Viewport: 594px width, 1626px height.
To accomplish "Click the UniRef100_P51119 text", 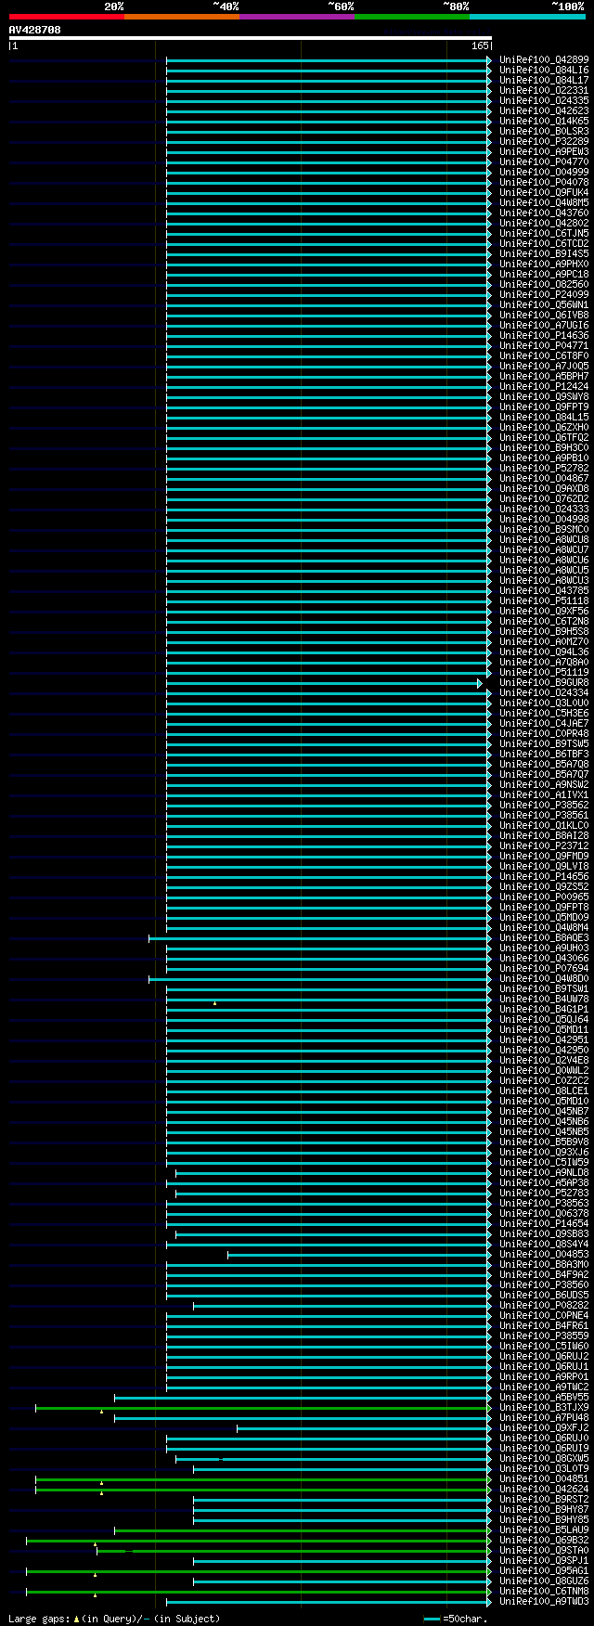I will 544,673.
